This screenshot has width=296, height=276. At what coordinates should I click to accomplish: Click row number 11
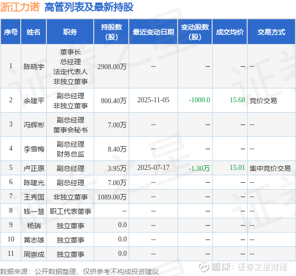(11, 253)
